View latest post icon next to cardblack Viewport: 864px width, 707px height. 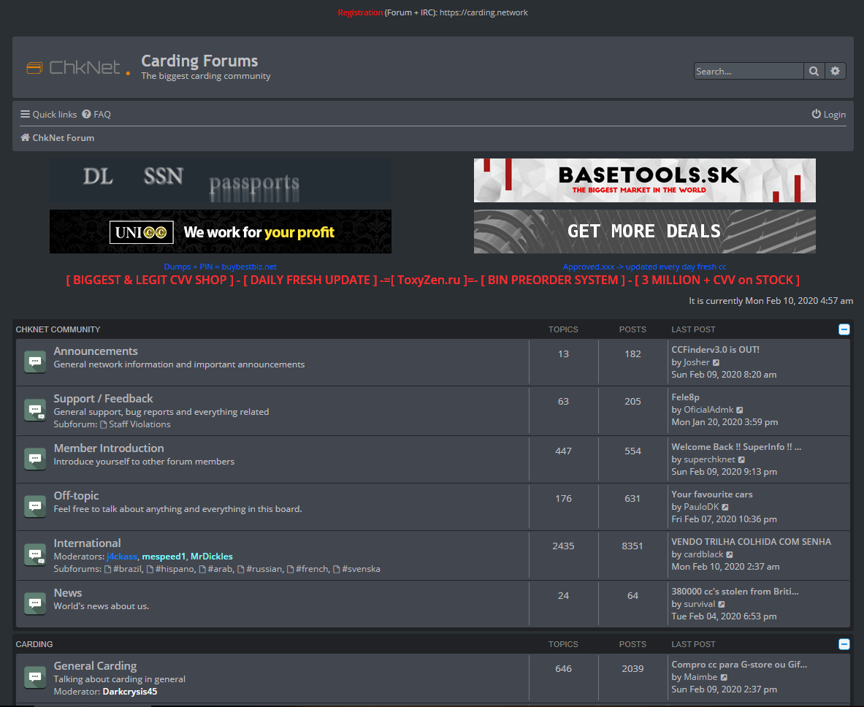[730, 555]
